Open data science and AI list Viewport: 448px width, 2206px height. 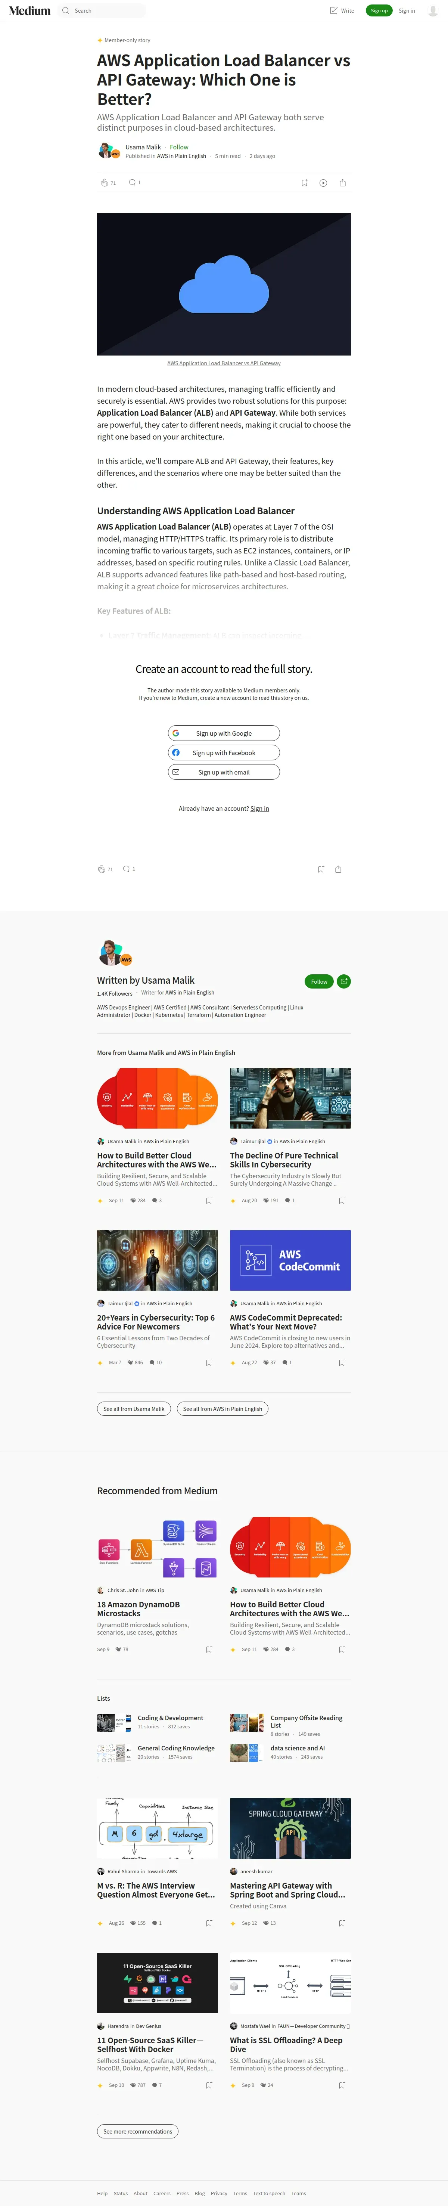coord(298,1748)
